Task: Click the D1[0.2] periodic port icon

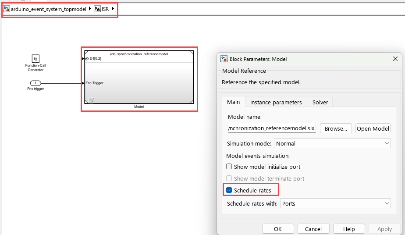Action: [87, 58]
